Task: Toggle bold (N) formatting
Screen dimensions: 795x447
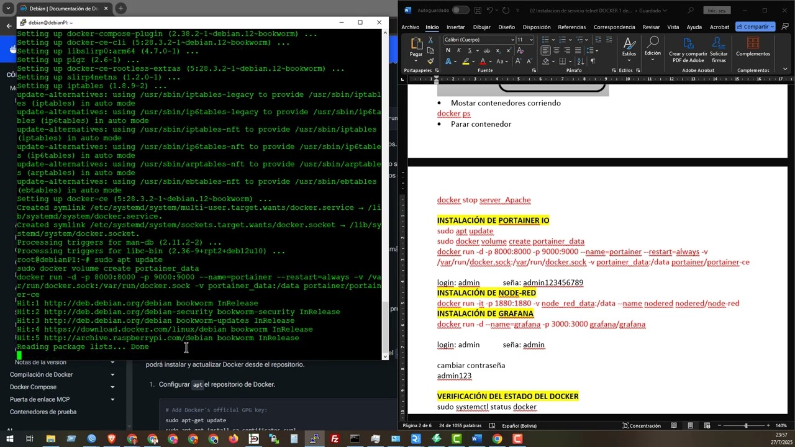Action: (x=448, y=50)
